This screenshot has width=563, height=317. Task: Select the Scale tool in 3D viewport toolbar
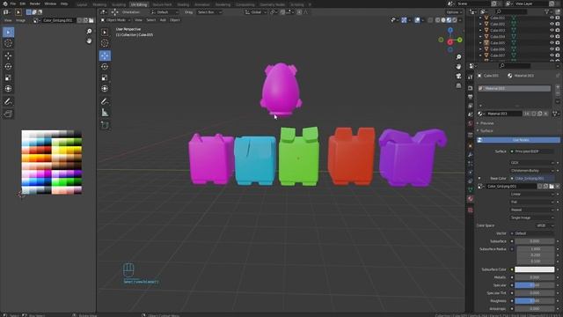tap(105, 77)
